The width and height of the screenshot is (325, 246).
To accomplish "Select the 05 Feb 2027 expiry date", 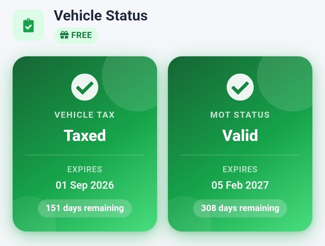I will [240, 185].
